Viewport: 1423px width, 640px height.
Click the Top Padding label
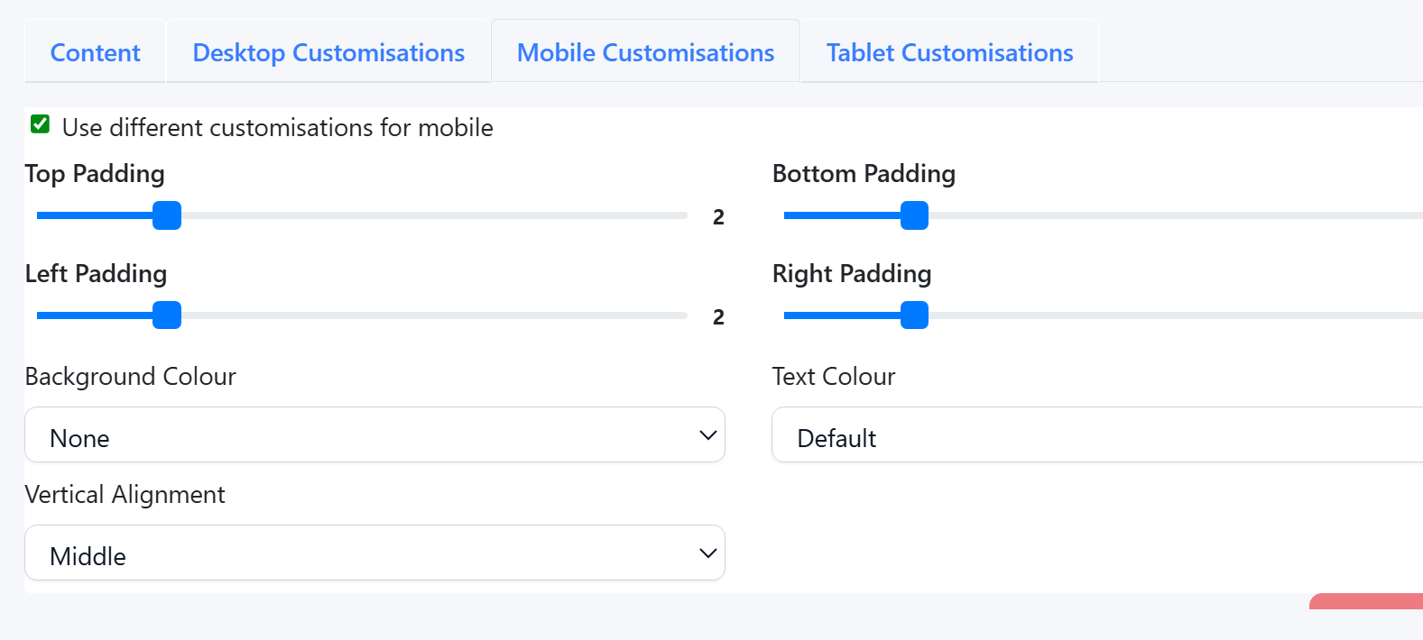95,174
